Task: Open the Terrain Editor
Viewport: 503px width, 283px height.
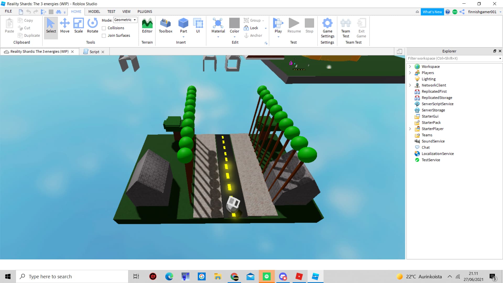Action: pyautogui.click(x=147, y=26)
